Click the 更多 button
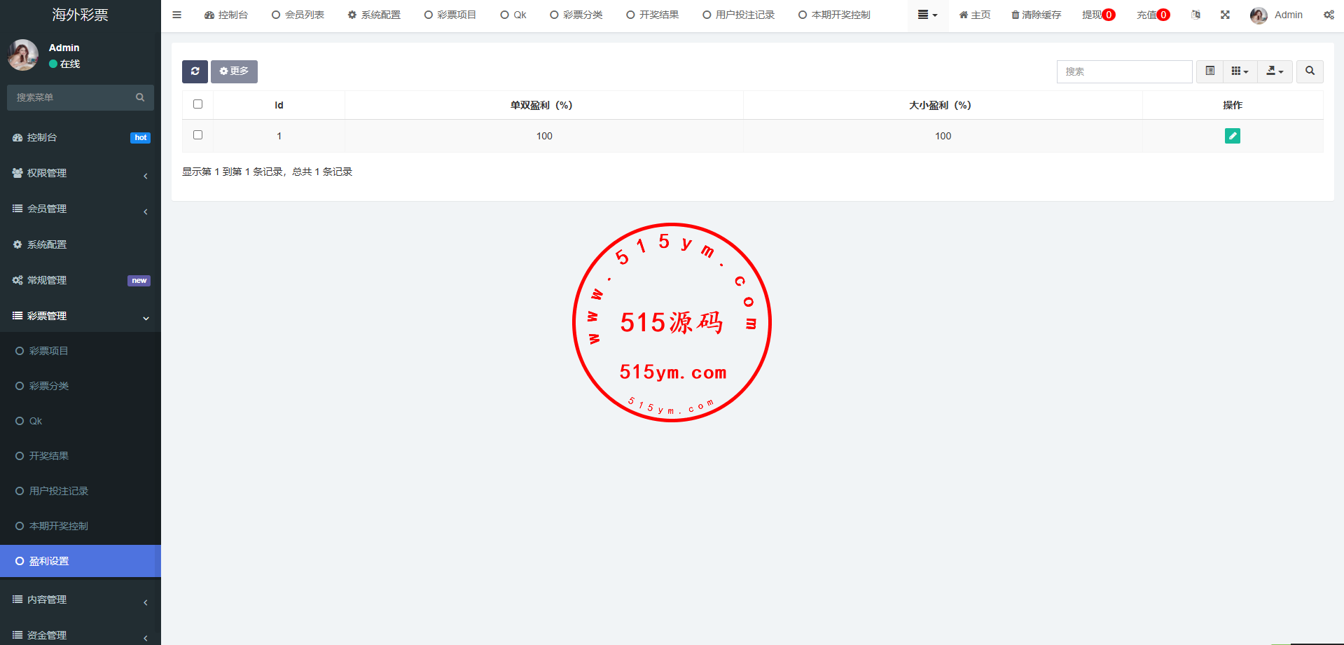Screen dimensions: 1344x645 [x=234, y=71]
